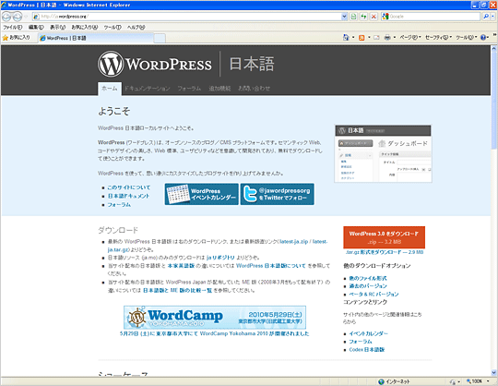The height and width of the screenshot is (386, 498).
Task: Open the 日本語版と ME 版の比較一覧 link
Action: [177, 290]
